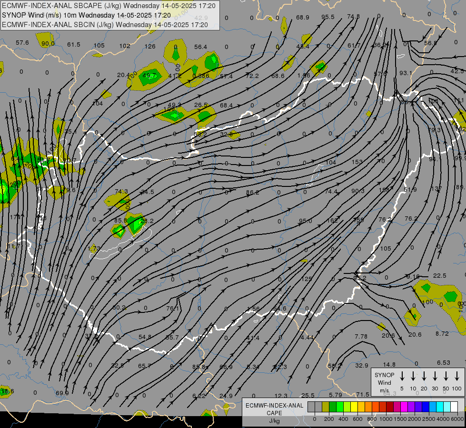This screenshot has width=466, height=428.
Task: Click the 2500 tick label in CAPE legend
Action: (429, 419)
